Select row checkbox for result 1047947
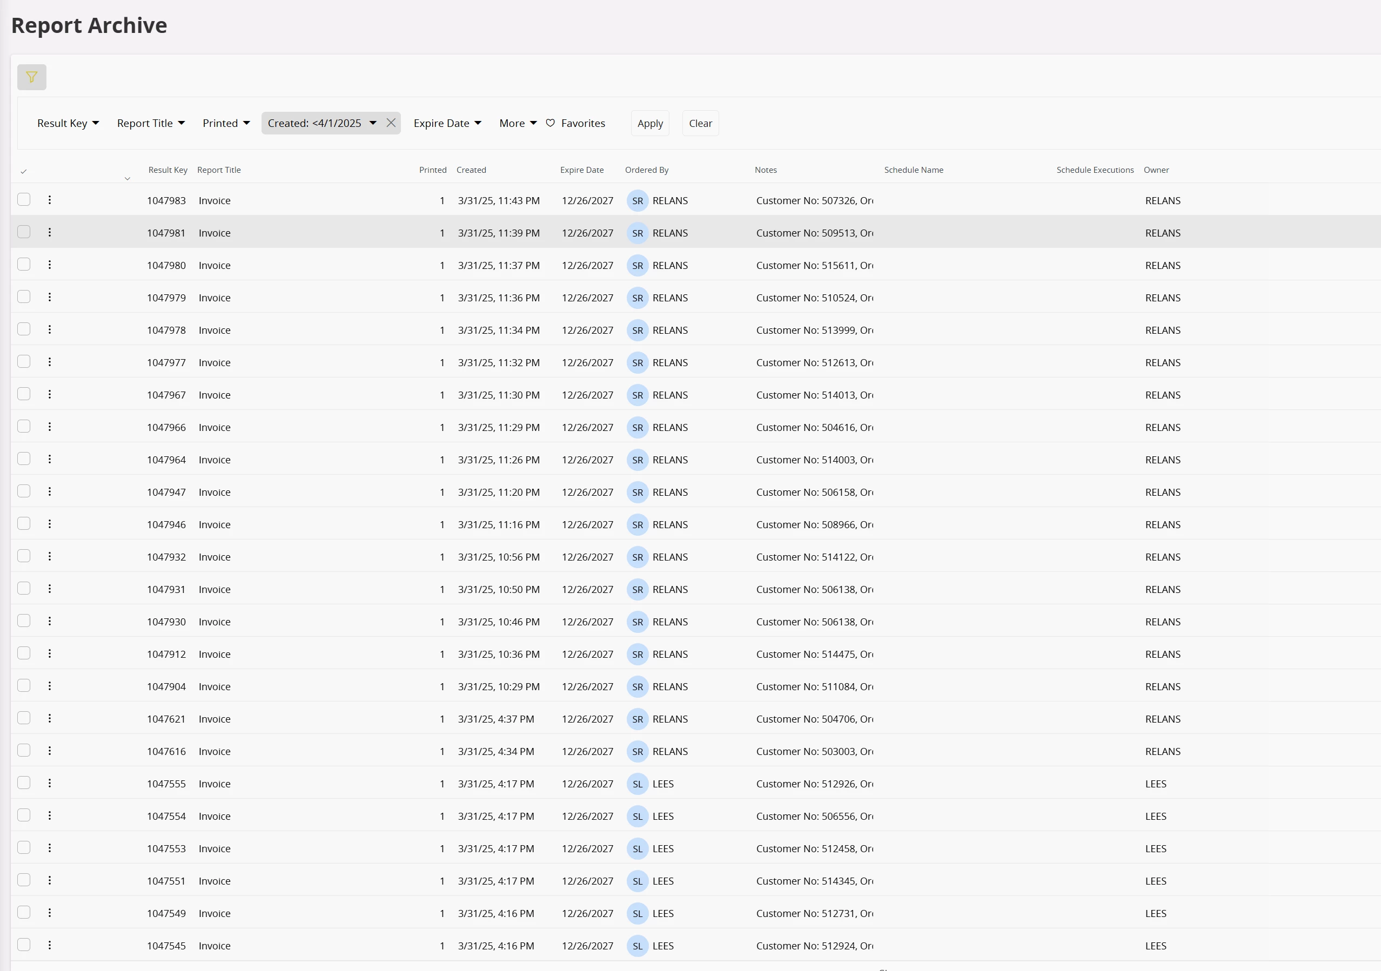Viewport: 1381px width, 971px height. (24, 492)
